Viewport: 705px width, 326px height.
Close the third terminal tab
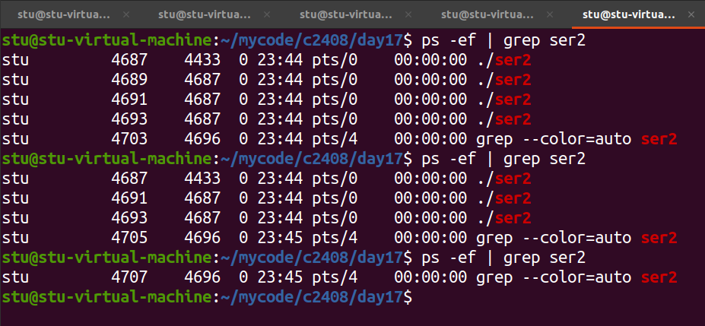pos(408,14)
